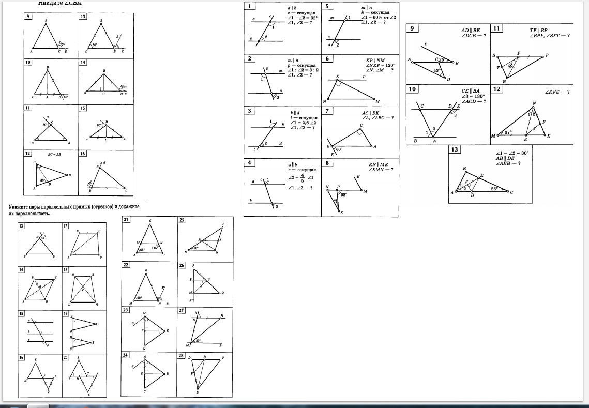Viewport: 589px width, 408px height.
Task: Select problem 6 with KP ∥ NM
Action: (360, 80)
